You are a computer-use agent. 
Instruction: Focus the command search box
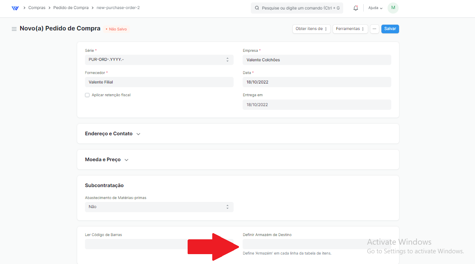coord(297,8)
